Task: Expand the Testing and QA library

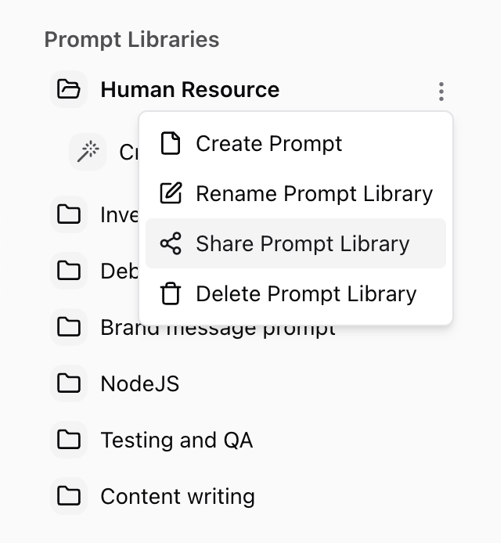Action: click(x=176, y=441)
